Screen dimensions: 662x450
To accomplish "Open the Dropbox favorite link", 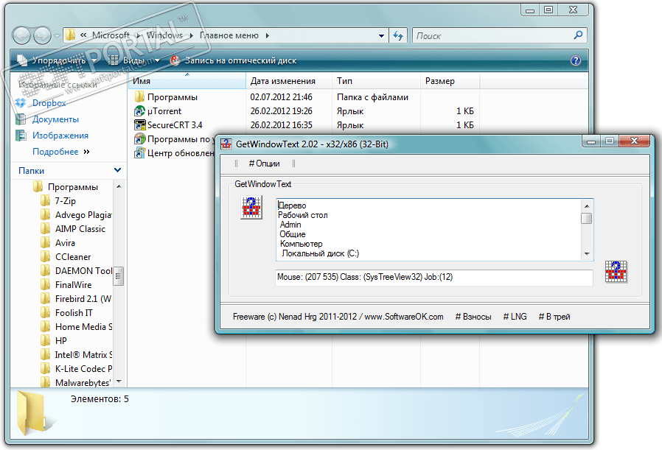I will pyautogui.click(x=49, y=103).
